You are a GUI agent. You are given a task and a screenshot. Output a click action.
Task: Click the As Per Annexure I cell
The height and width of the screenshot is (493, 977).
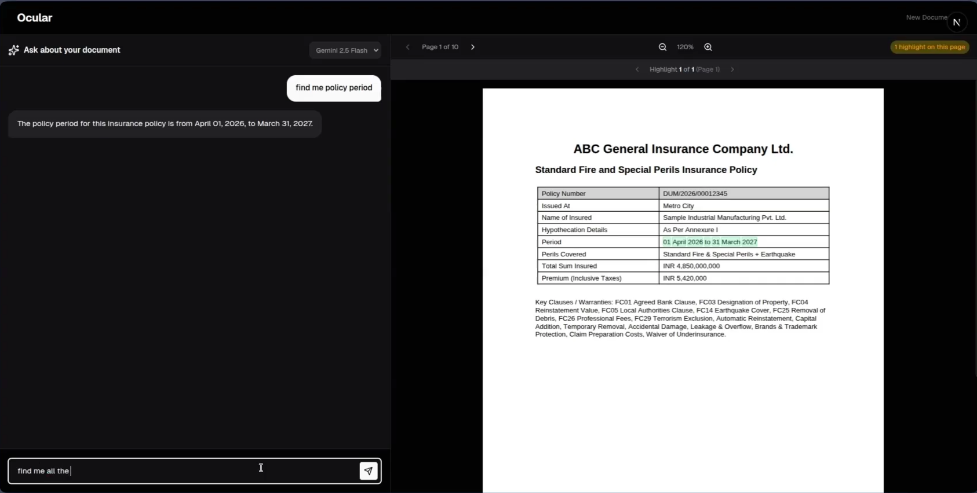[x=744, y=230]
